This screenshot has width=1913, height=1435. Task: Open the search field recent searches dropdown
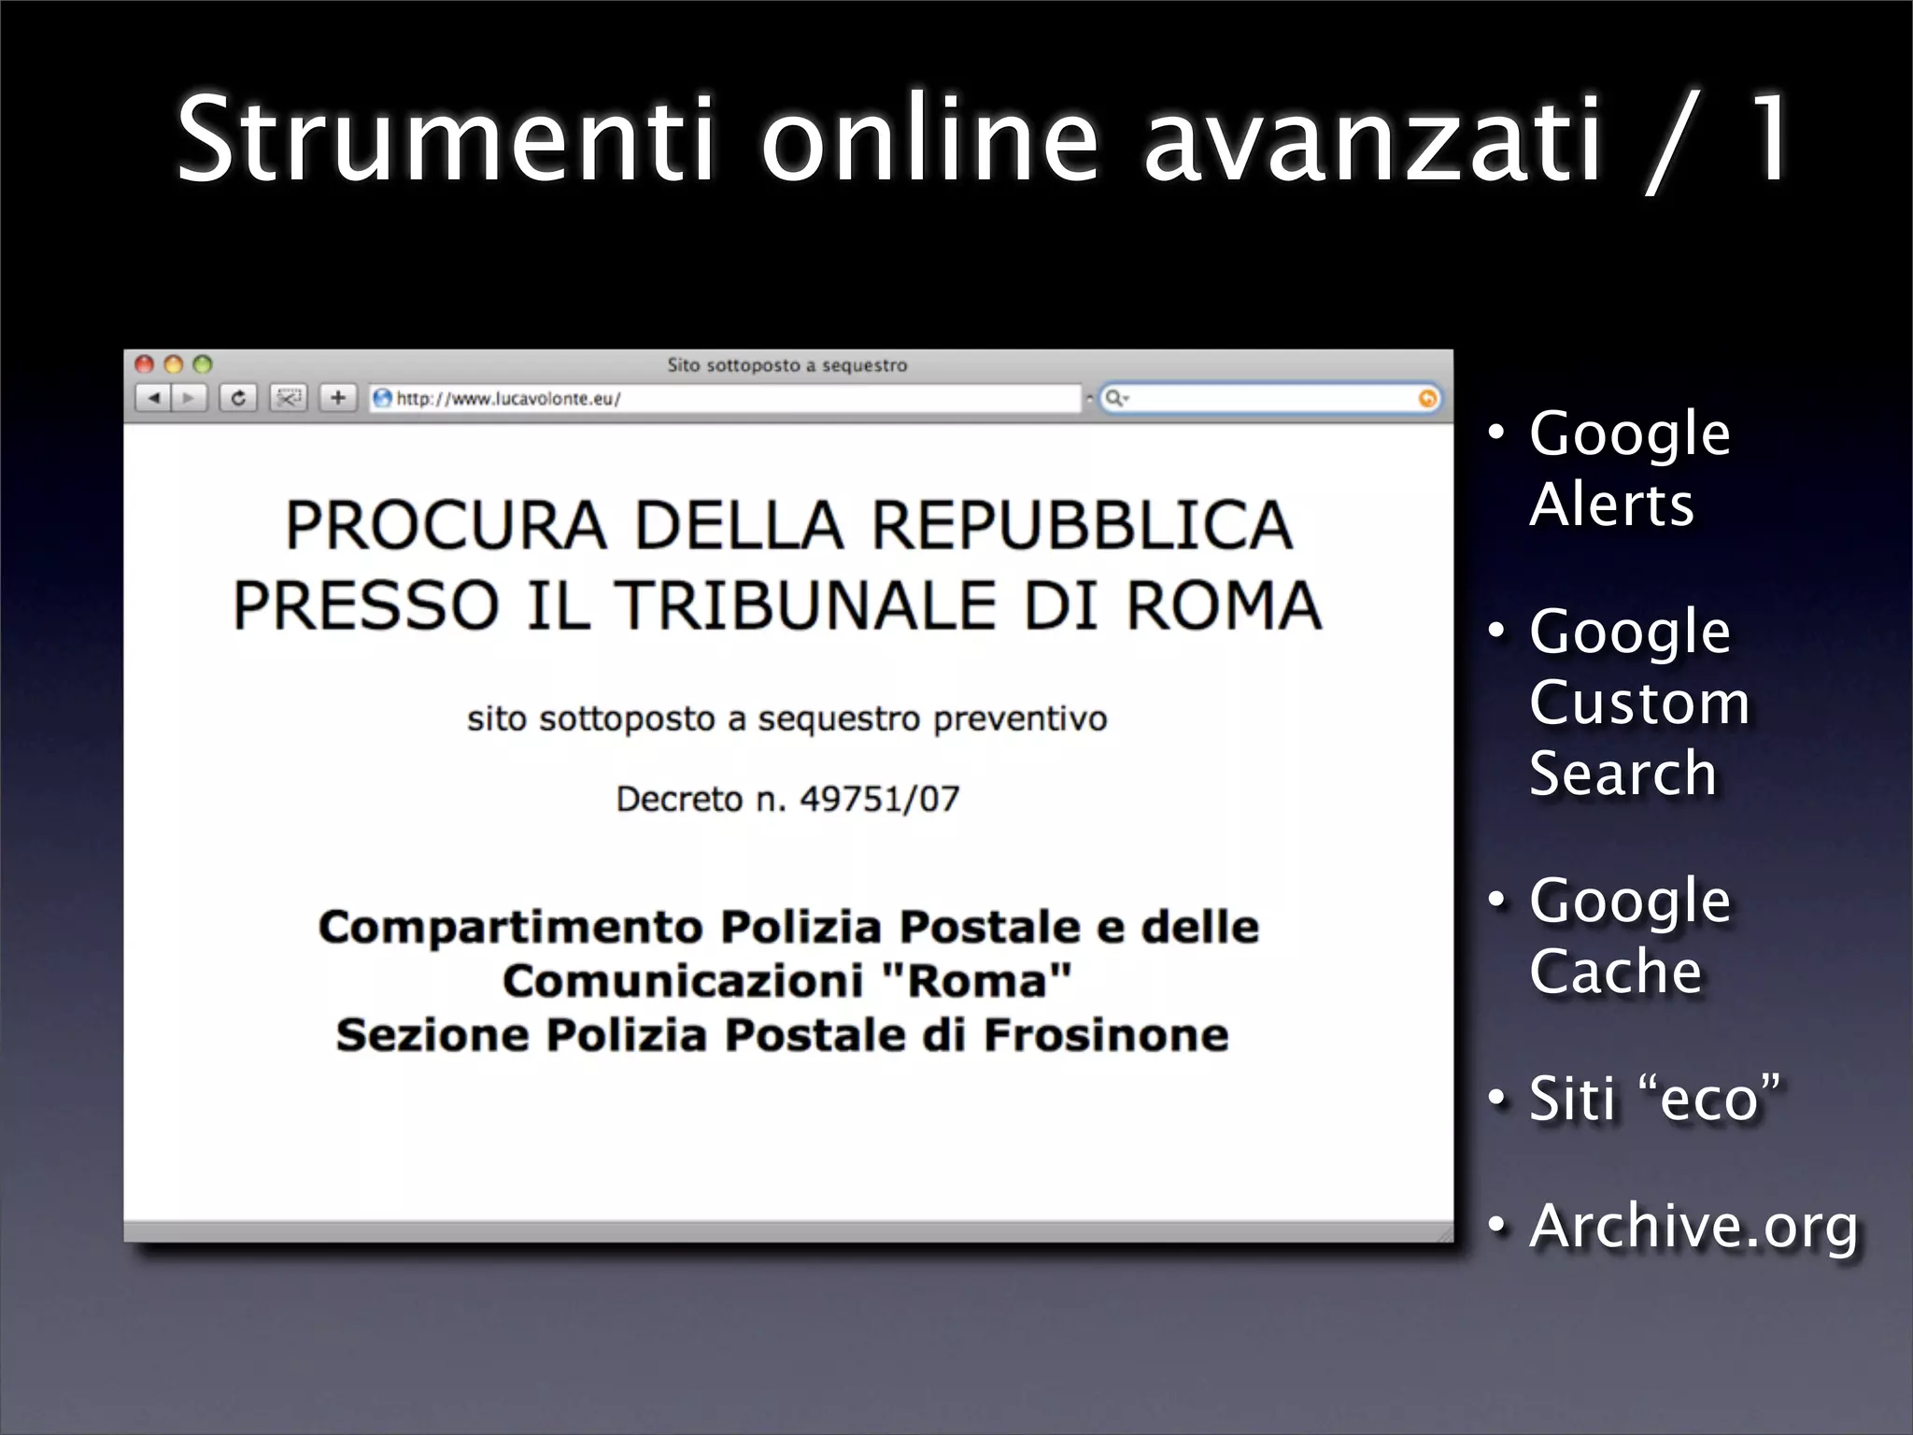(x=1126, y=399)
